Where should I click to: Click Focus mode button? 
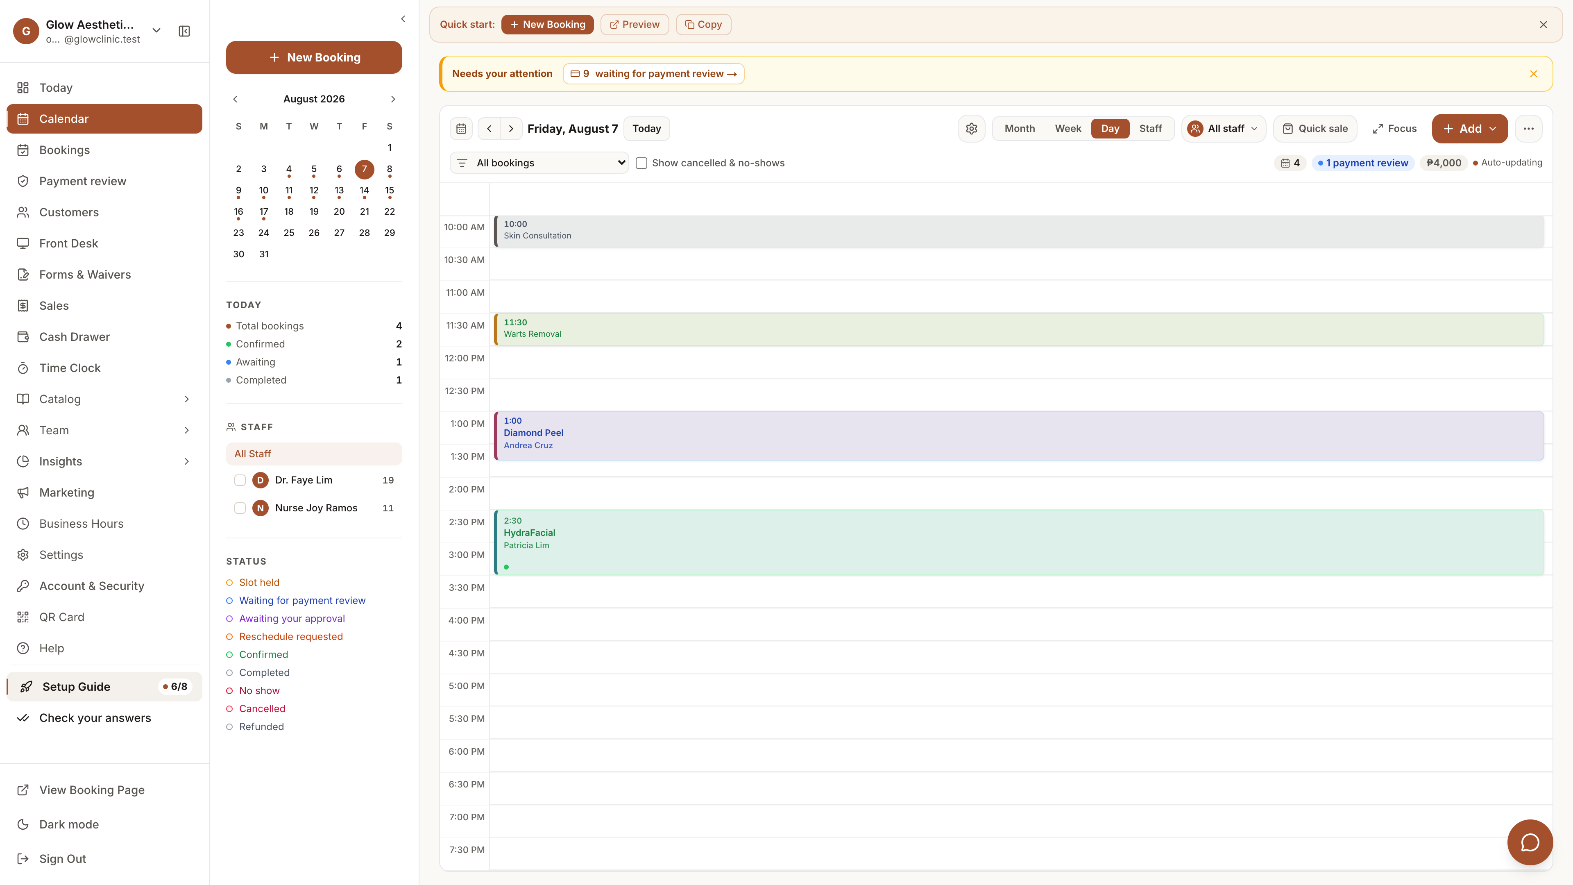[1395, 128]
